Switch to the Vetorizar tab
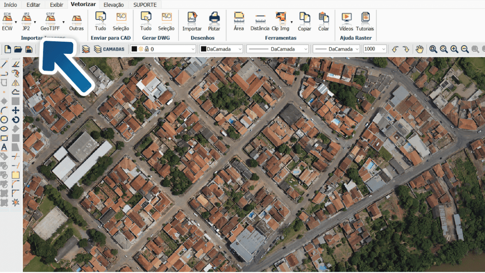Viewport: 485px width, 273px height. coord(83,5)
